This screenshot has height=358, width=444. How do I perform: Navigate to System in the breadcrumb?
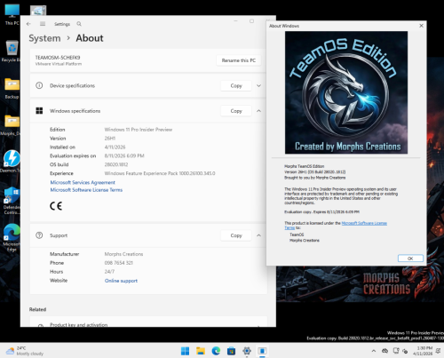click(x=44, y=38)
